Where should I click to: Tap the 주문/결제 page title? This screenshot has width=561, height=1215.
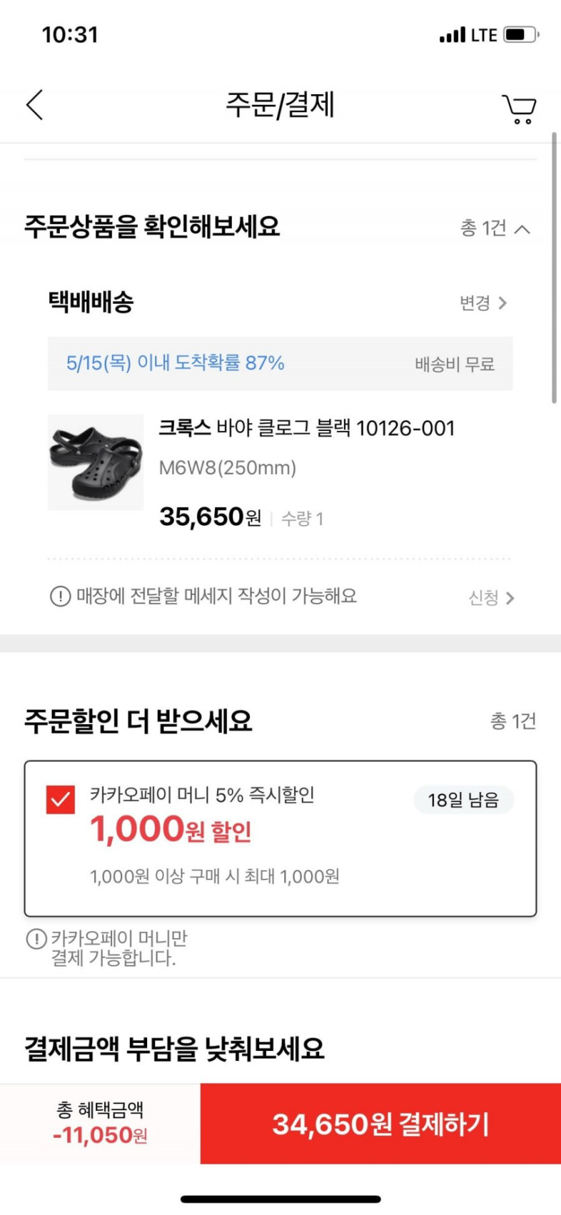280,105
